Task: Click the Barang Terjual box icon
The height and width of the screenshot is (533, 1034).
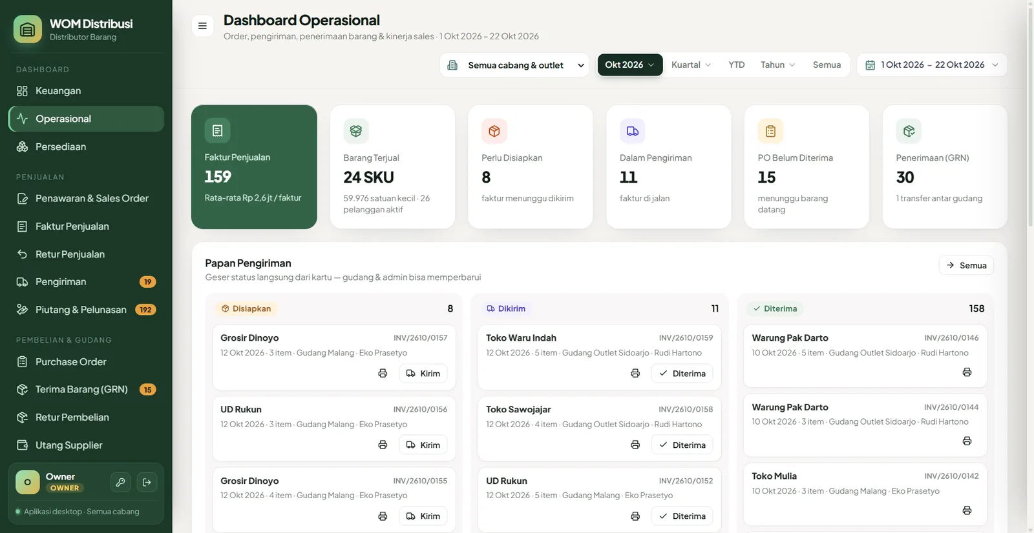Action: (356, 131)
